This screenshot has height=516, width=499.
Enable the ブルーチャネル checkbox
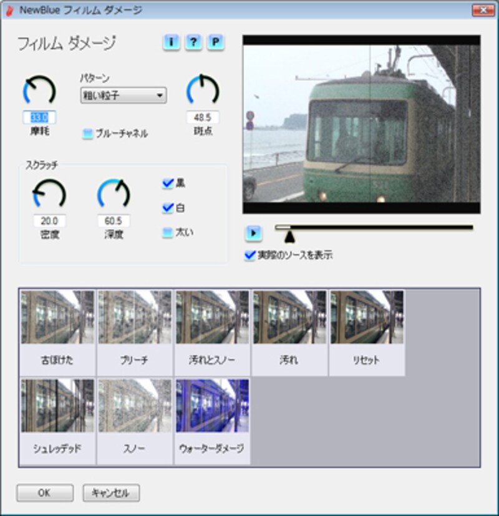tap(87, 134)
